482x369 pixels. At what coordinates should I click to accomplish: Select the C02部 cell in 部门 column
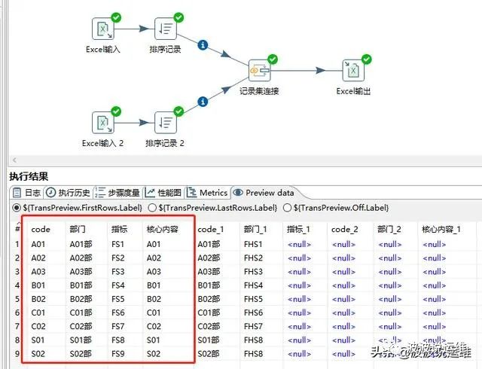tap(81, 326)
